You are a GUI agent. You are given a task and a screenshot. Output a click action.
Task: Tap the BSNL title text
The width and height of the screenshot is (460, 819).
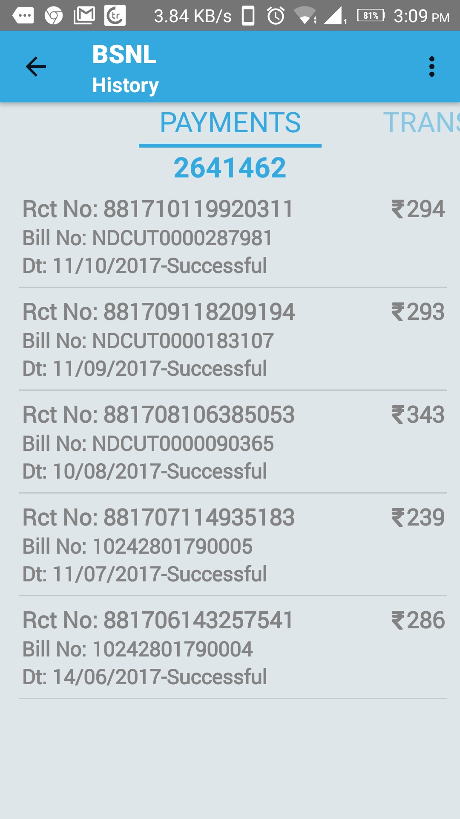coord(124,55)
